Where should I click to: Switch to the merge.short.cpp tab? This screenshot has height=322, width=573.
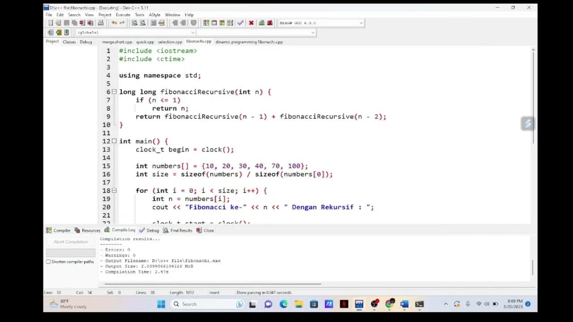tap(117, 42)
